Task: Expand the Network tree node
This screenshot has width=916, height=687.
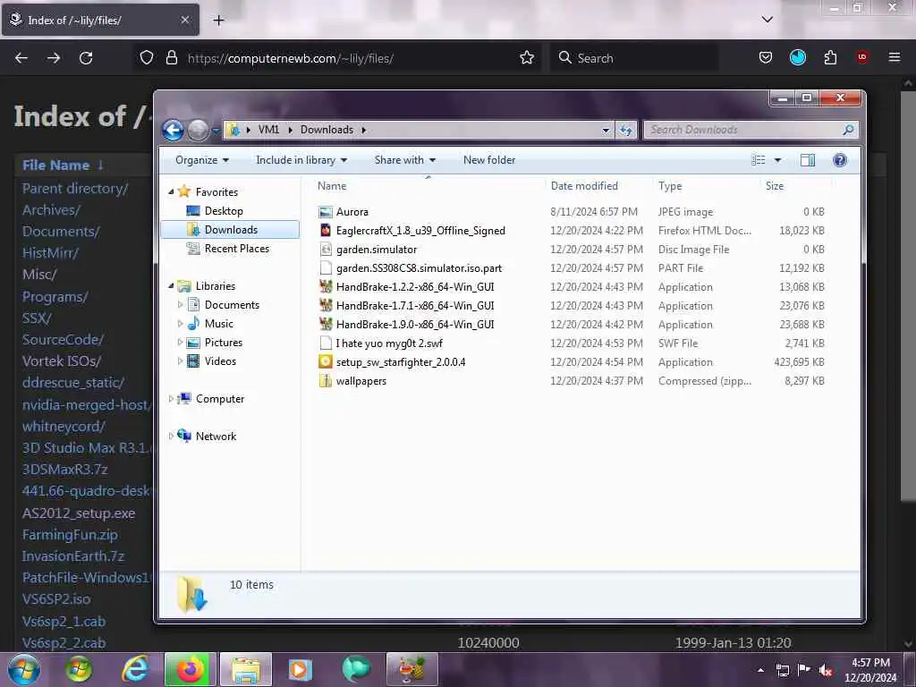Action: (171, 436)
